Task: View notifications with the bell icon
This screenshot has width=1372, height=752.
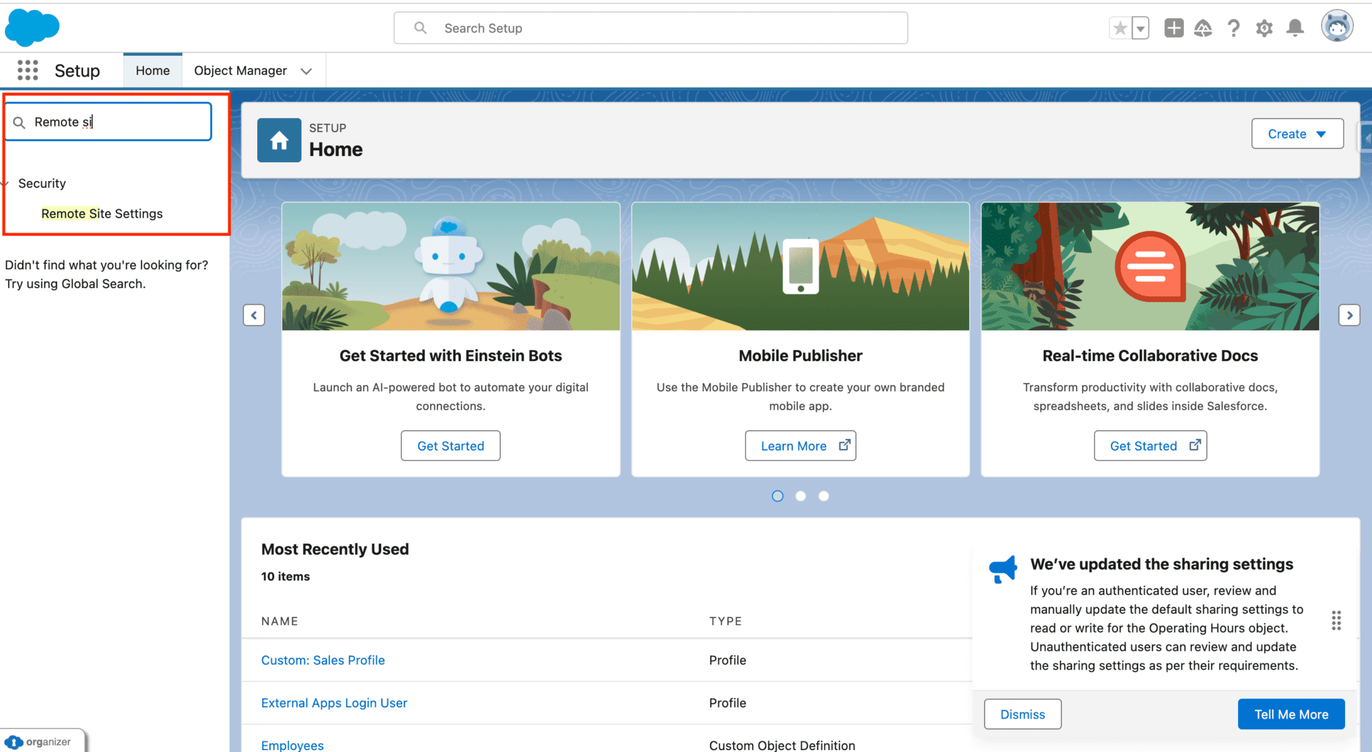Action: pos(1295,27)
